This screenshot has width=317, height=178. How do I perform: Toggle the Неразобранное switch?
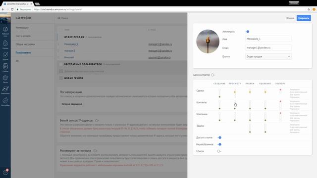219,144
